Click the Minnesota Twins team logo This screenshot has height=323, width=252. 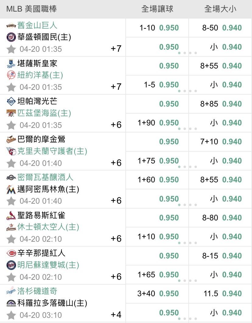(x=11, y=265)
